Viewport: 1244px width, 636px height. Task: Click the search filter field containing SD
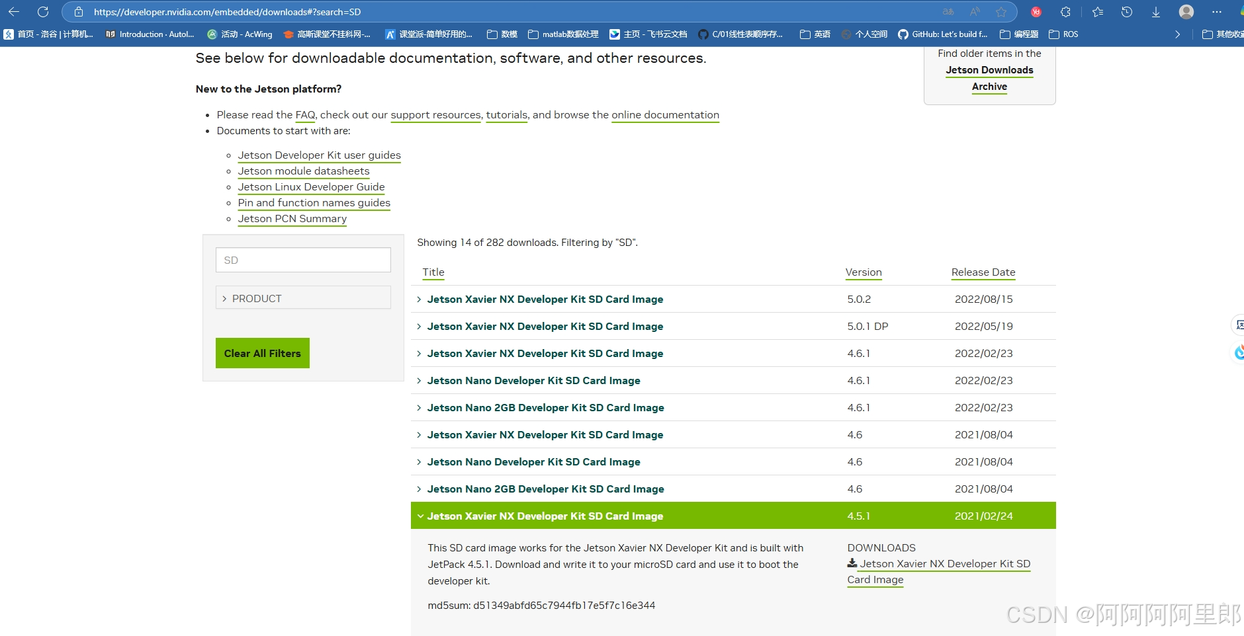pos(303,260)
